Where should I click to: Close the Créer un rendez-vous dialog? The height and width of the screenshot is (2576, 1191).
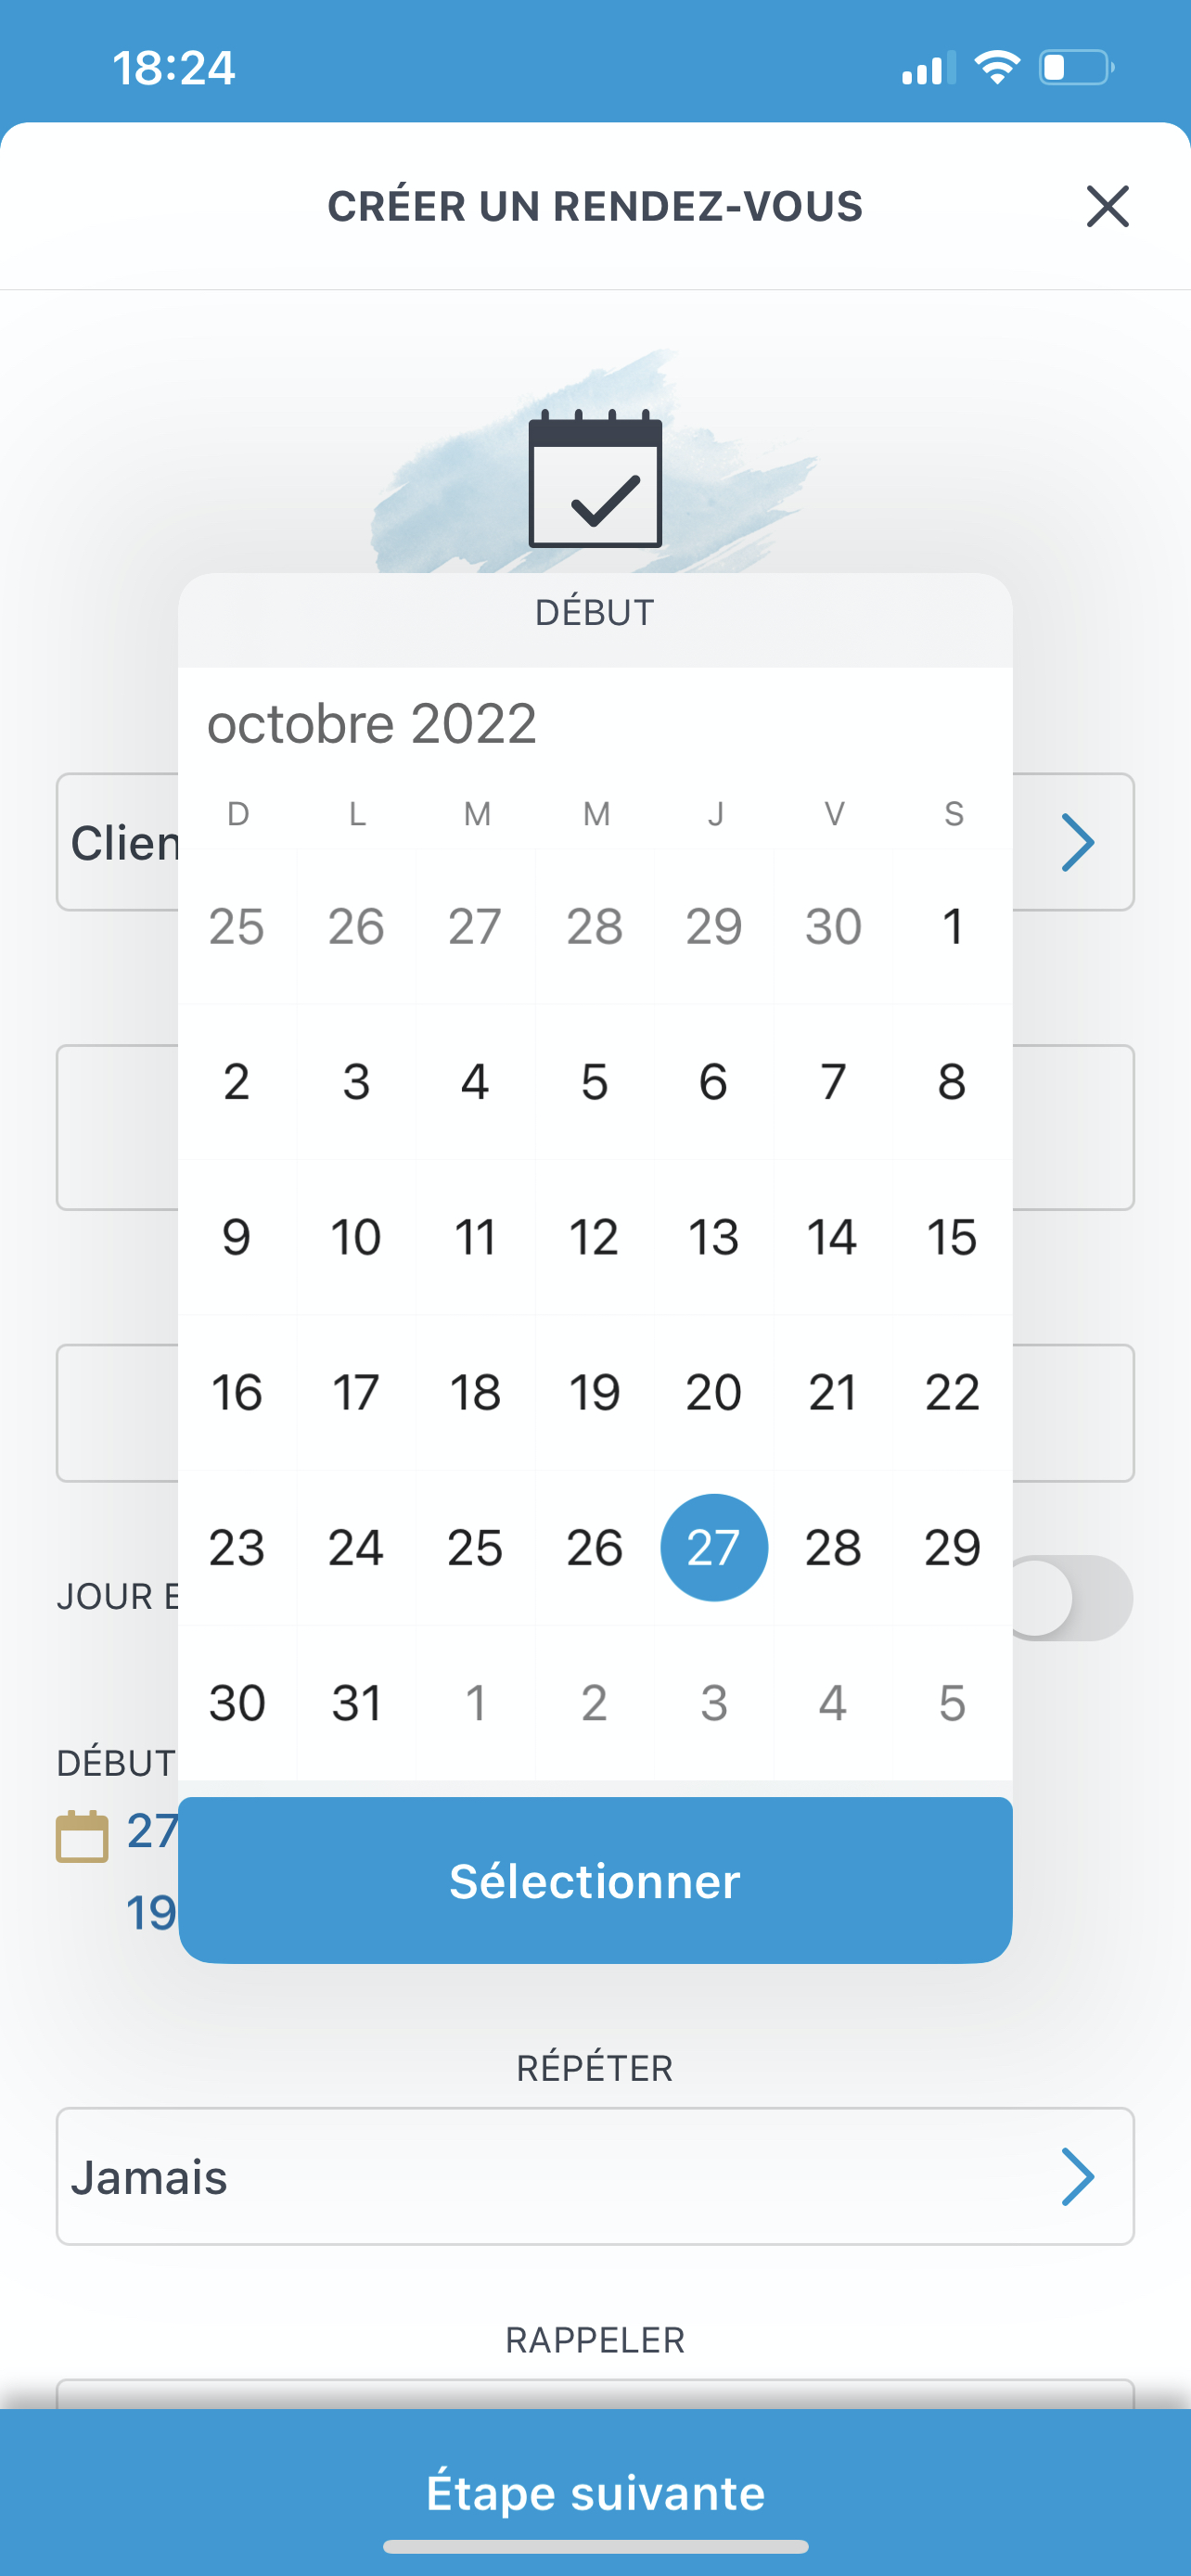(x=1107, y=206)
